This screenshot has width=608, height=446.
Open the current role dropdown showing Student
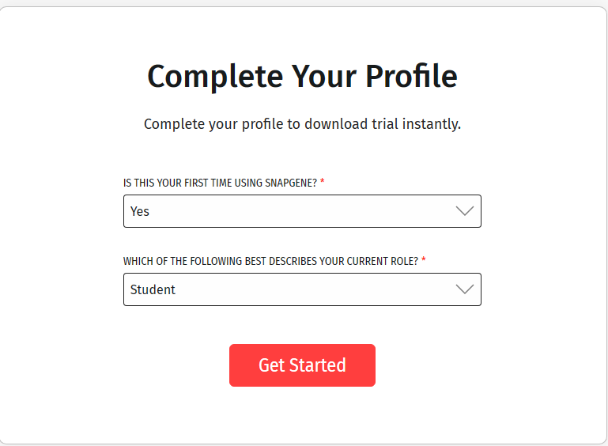point(302,289)
